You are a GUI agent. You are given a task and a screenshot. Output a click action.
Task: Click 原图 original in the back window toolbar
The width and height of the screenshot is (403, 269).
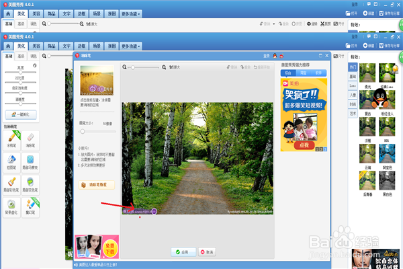(x=297, y=24)
